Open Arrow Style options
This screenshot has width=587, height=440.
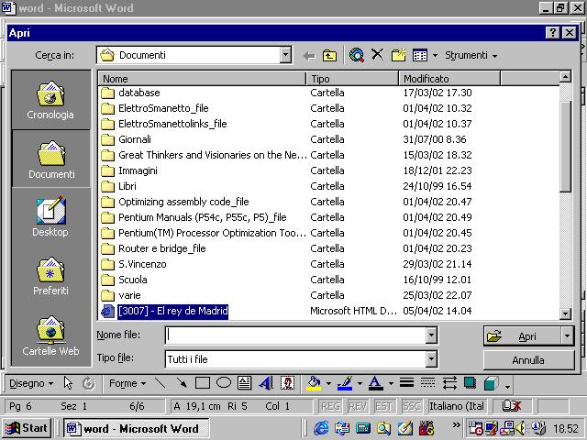point(449,383)
